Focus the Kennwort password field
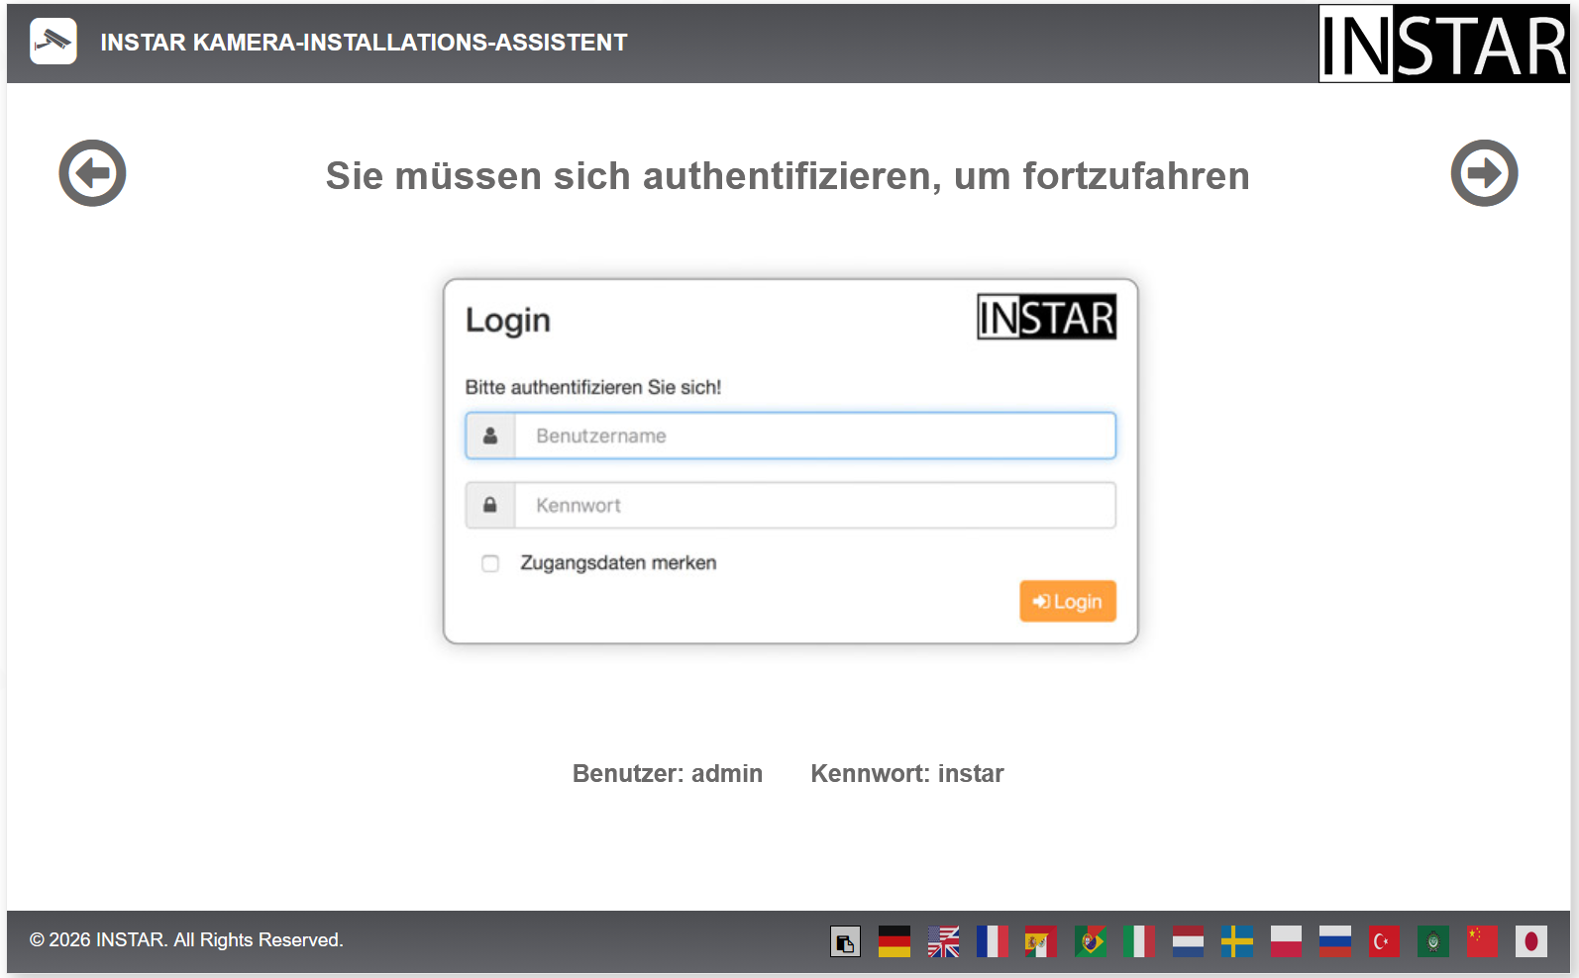1579x978 pixels. [x=815, y=505]
